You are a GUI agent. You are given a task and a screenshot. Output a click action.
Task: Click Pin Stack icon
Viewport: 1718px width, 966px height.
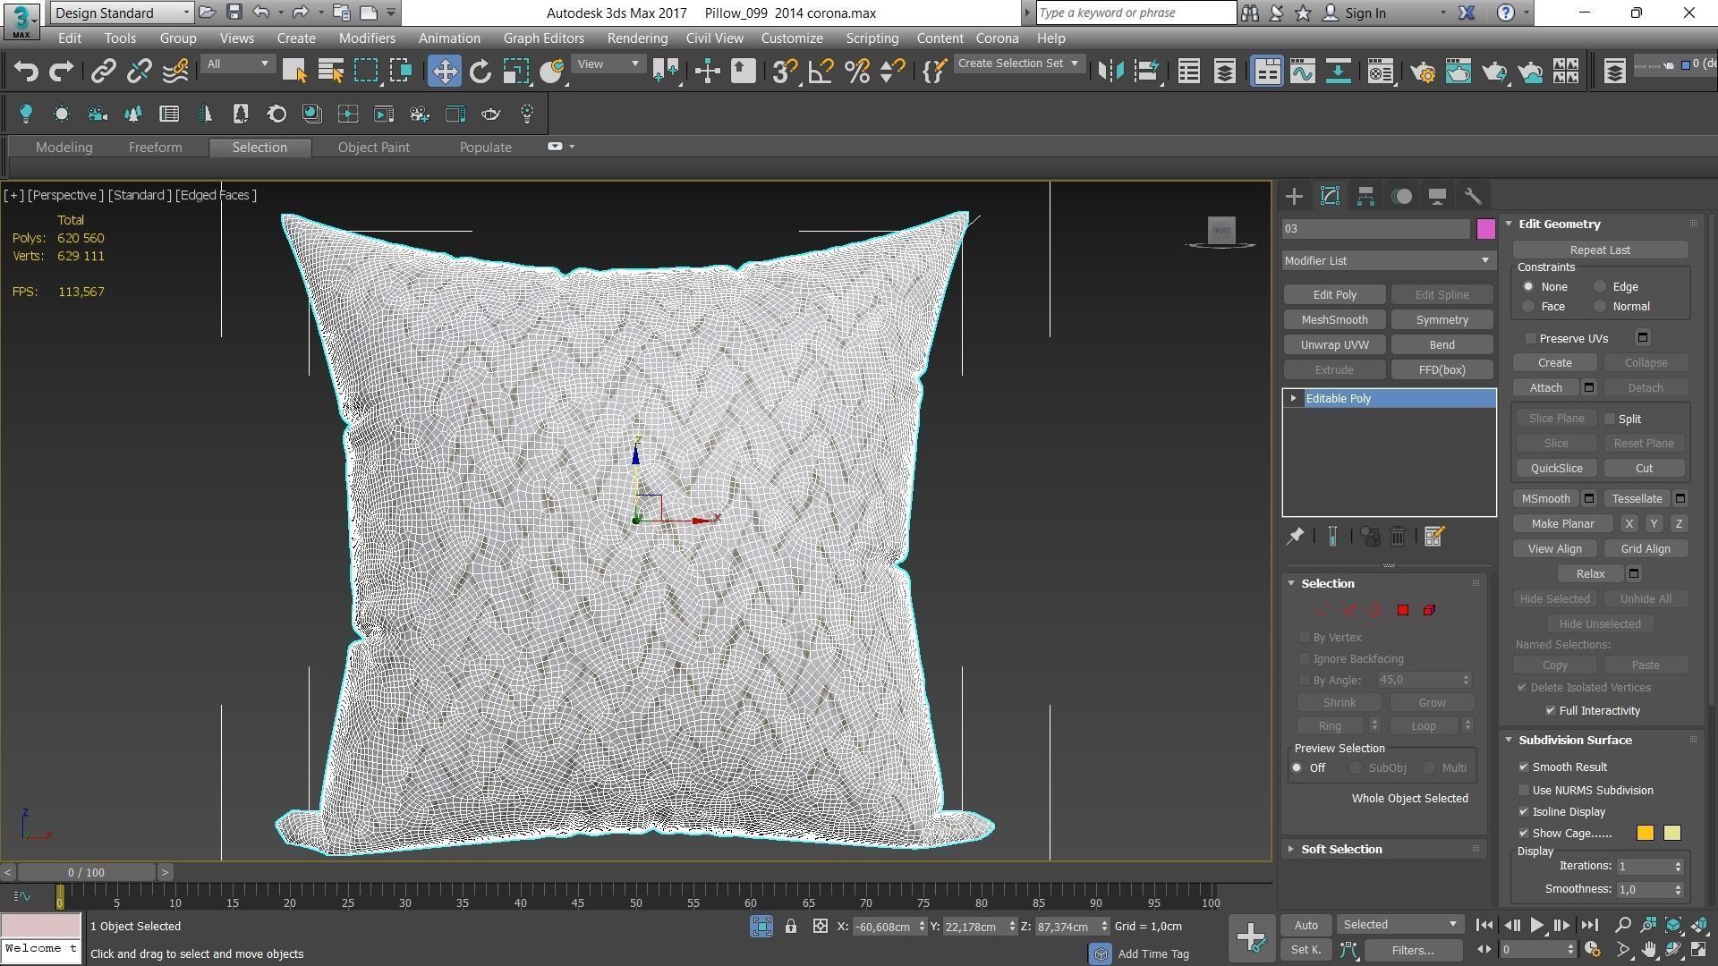pos(1295,537)
